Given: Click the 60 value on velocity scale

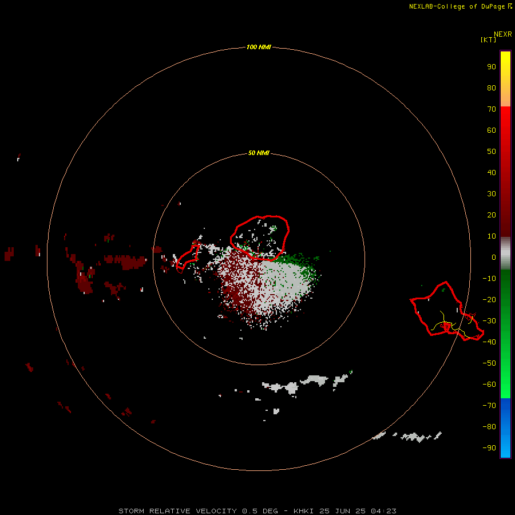Looking at the screenshot, I should [492, 130].
